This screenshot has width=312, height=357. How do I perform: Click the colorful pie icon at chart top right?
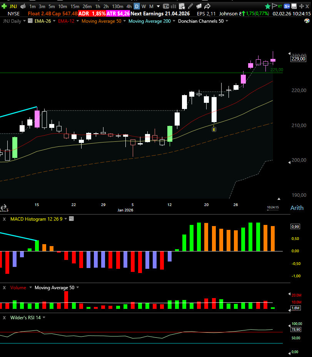pyautogui.click(x=307, y=21)
